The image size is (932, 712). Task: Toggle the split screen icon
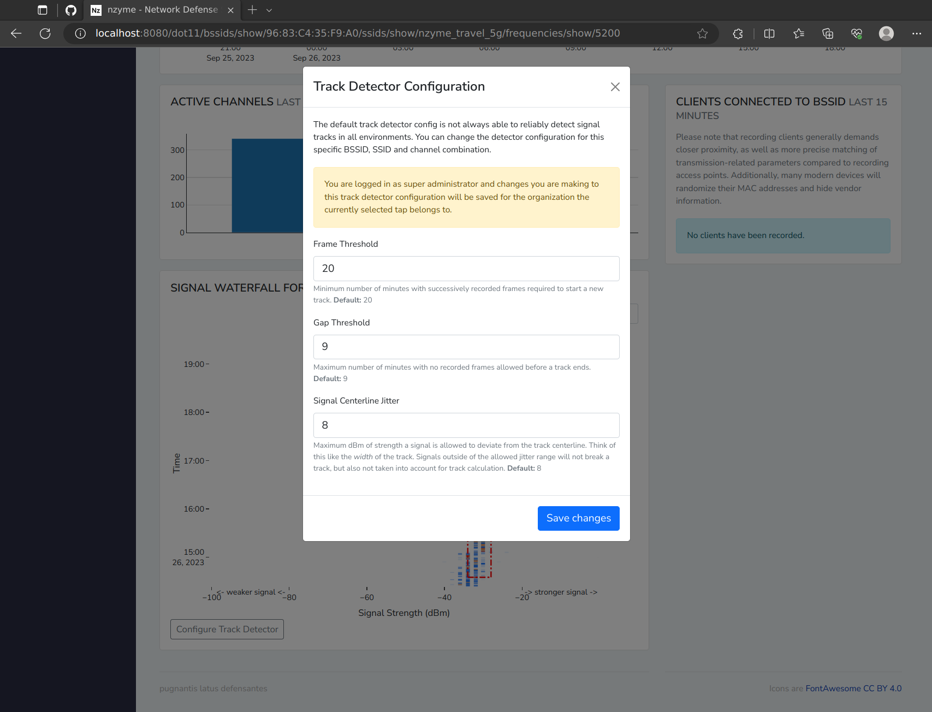(769, 33)
